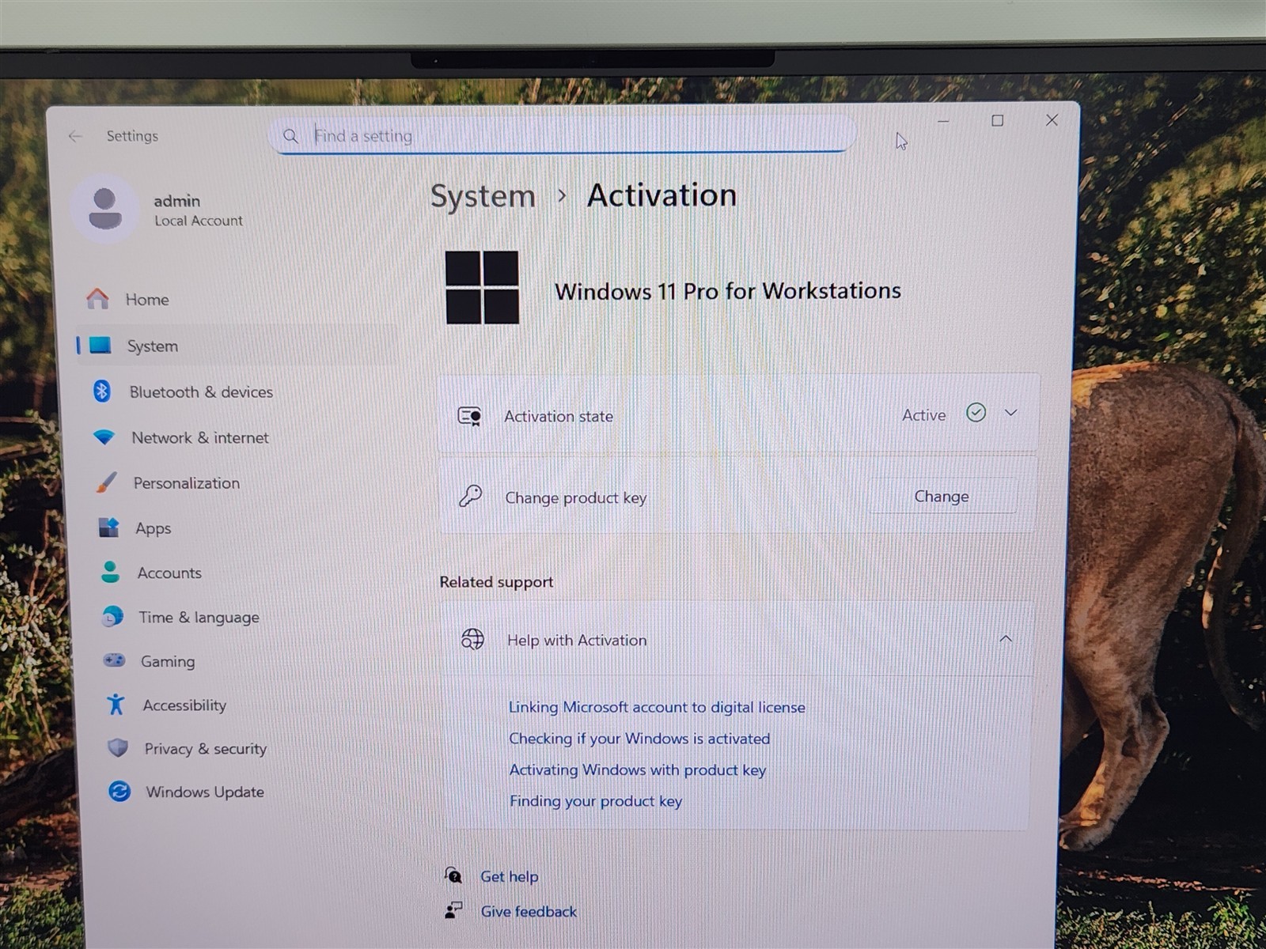Click the search magnifier icon
1266x949 pixels.
pos(290,136)
